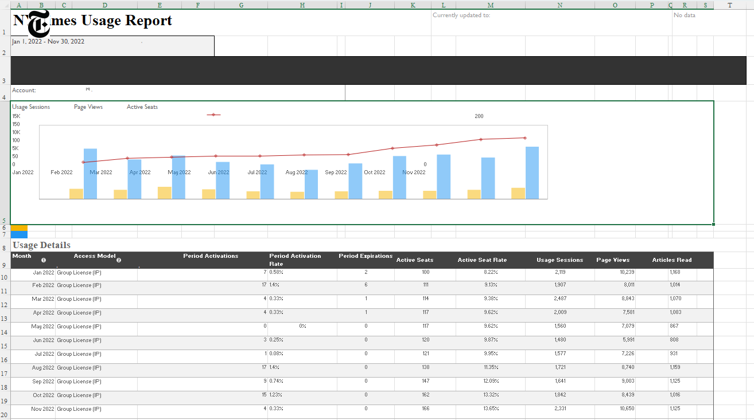This screenshot has height=420, width=754.
Task: Select column header H
Action: pos(302,5)
